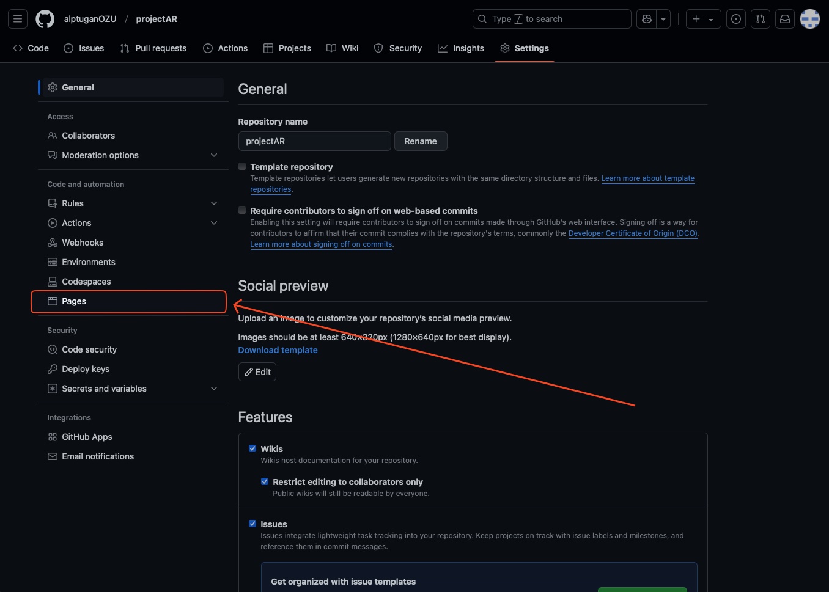Enable Require contributors to sign off checkbox
This screenshot has height=592, width=829.
point(242,210)
